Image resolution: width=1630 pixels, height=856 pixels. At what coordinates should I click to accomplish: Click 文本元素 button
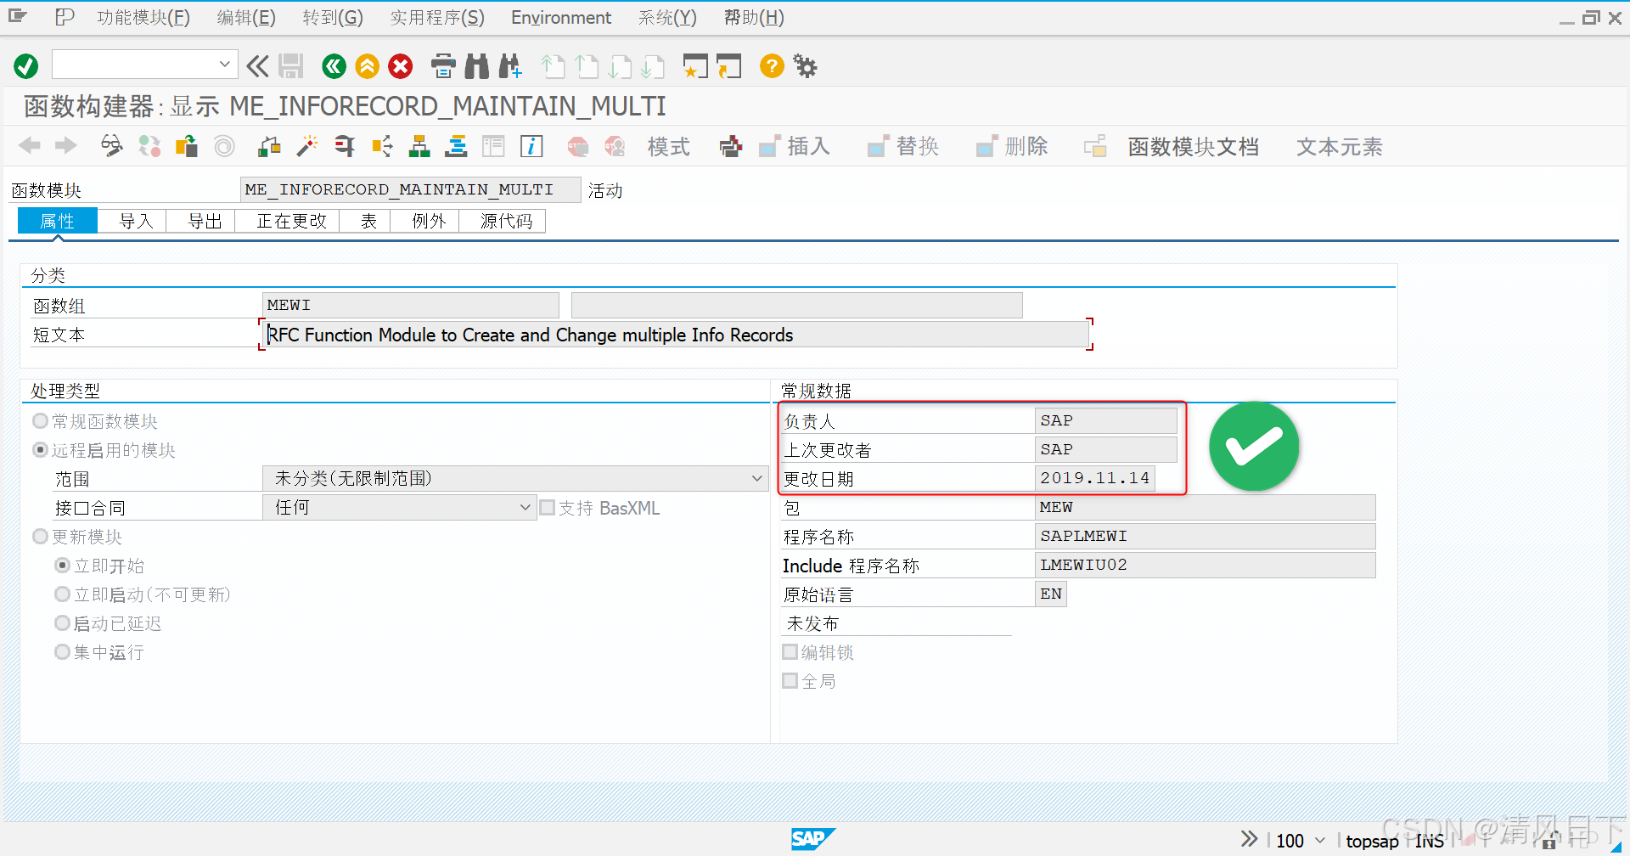(x=1339, y=146)
